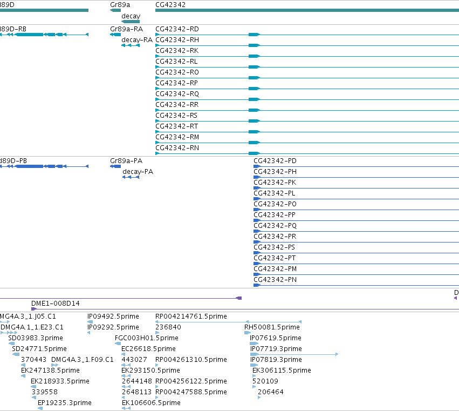Image resolution: width=459 pixels, height=411 pixels.
Task: Select EST RP004256122.5prime
Action: pos(191,381)
